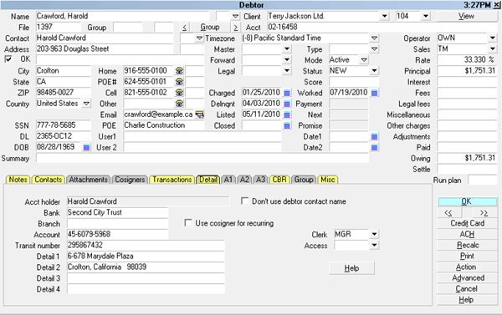Expand the Forward dropdown
This screenshot has height=315, width=502.
click(287, 60)
